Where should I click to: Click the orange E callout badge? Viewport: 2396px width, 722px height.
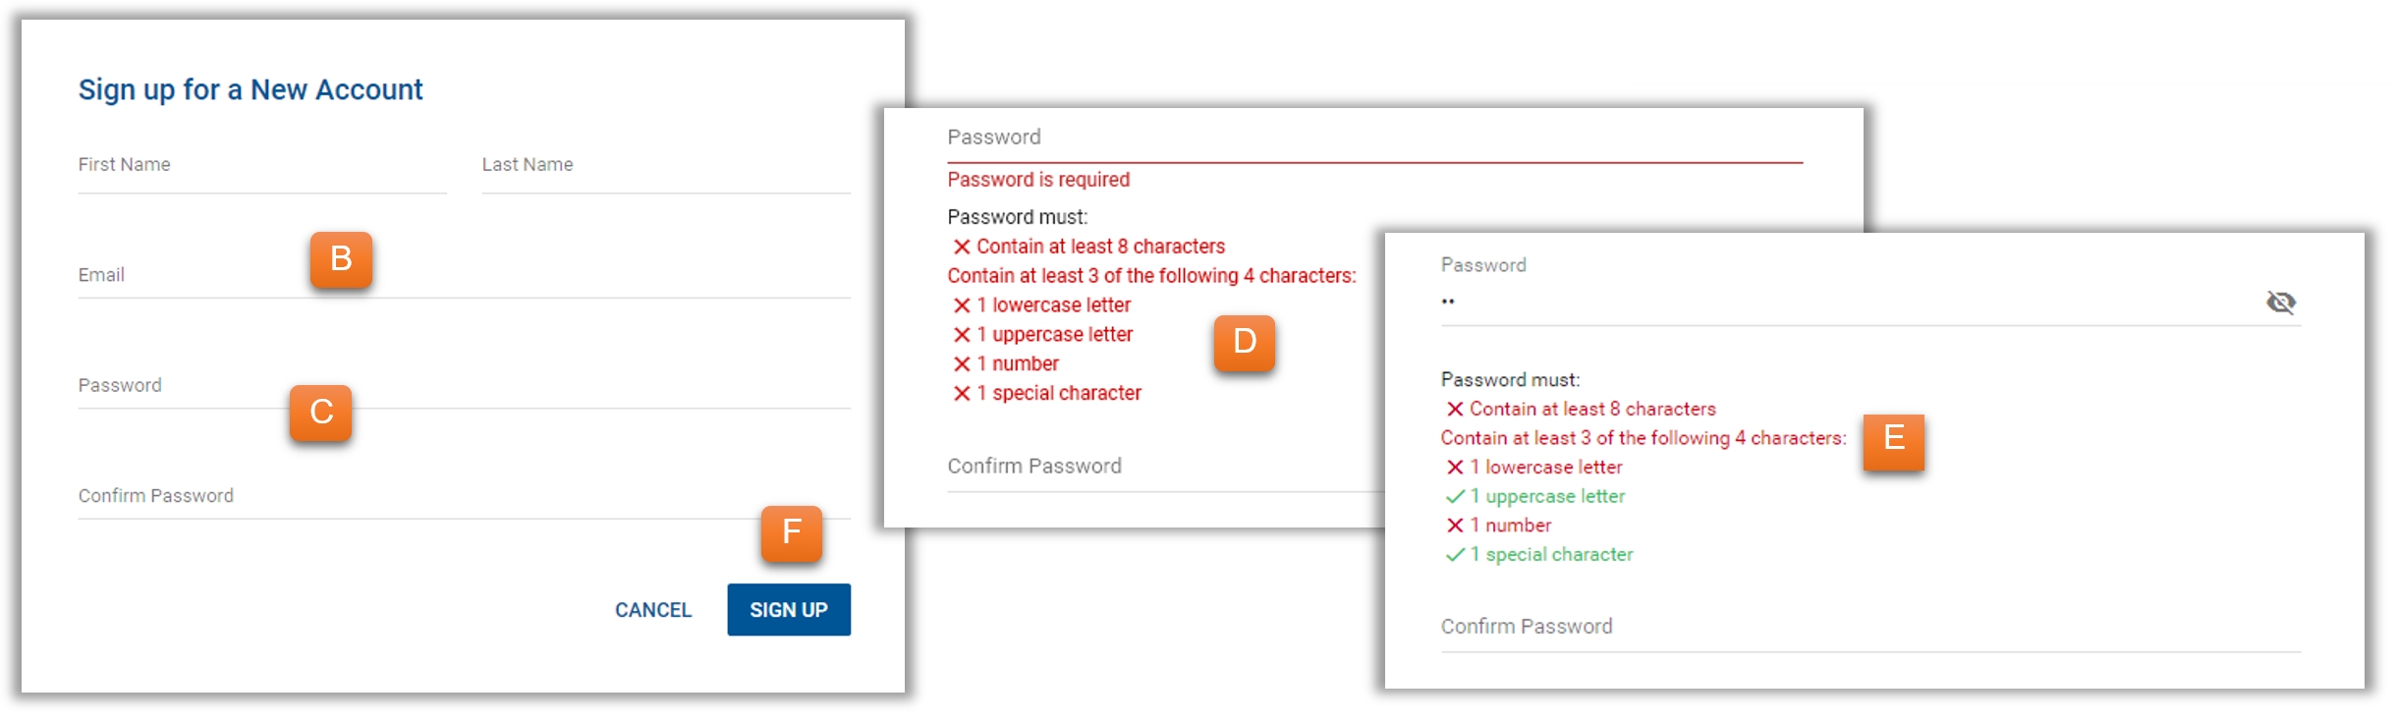coord(1893,438)
